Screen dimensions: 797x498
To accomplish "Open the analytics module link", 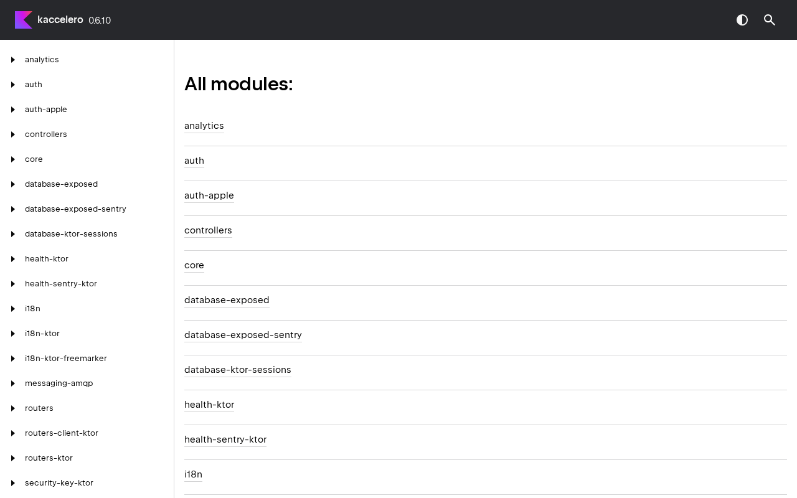I will point(204,126).
